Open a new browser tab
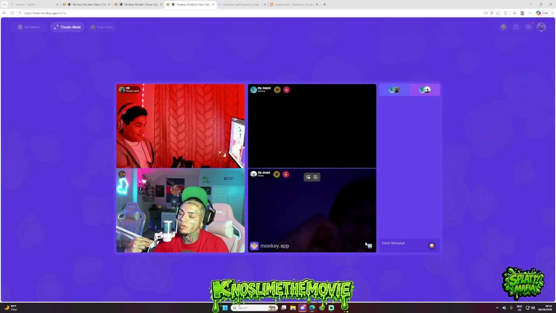 point(324,4)
